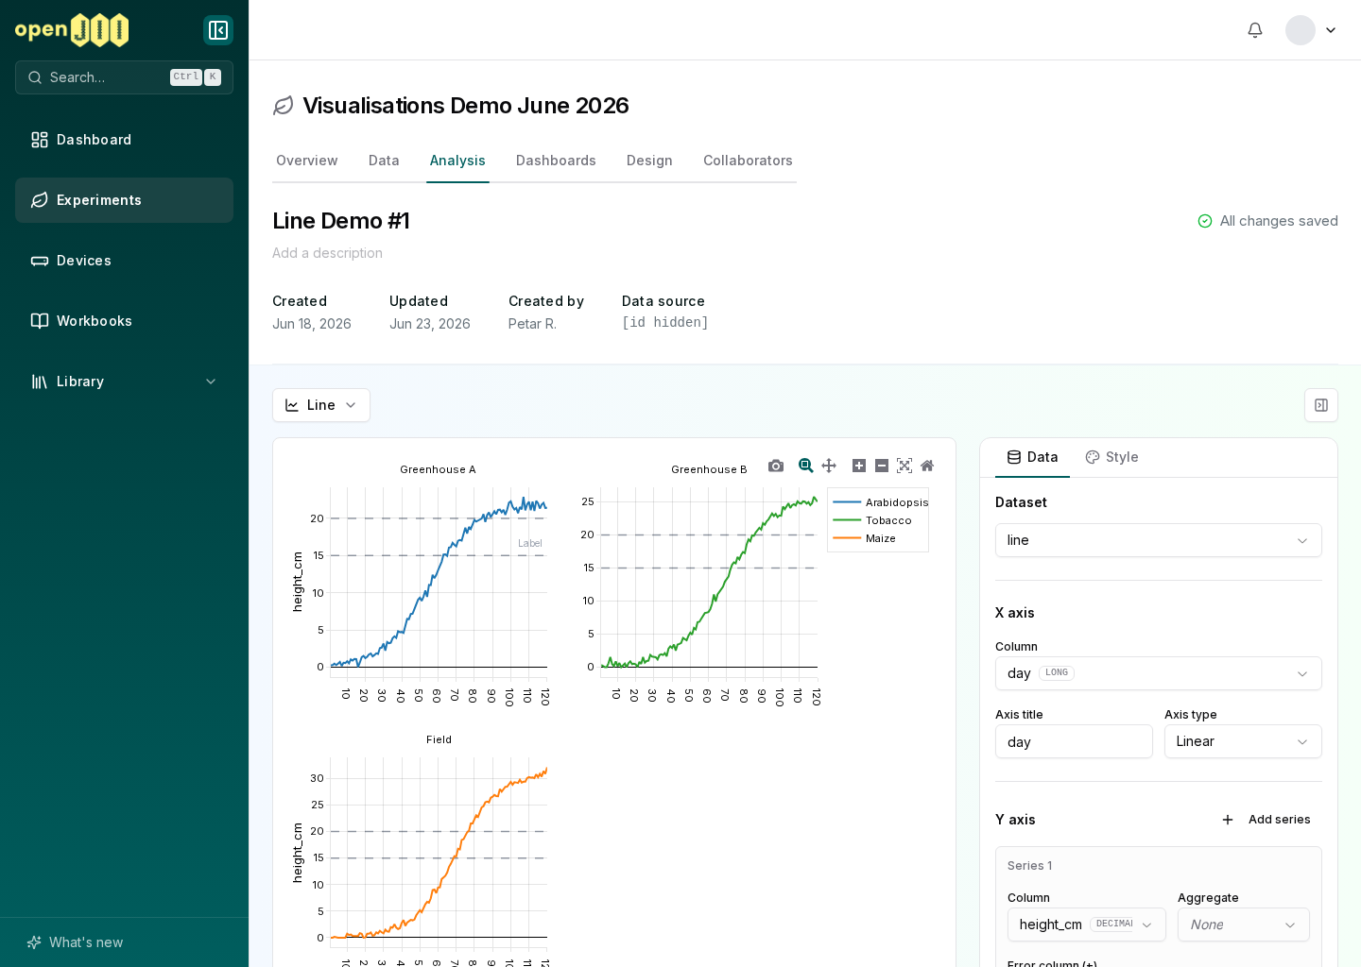Image resolution: width=1361 pixels, height=967 pixels.
Task: Click the user avatar circle
Action: (x=1301, y=30)
